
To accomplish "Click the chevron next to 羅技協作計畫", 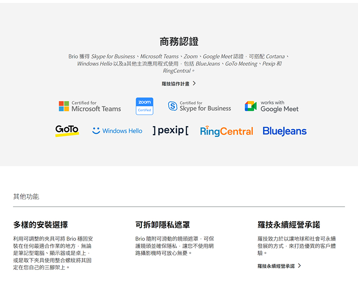I will coord(194,83).
